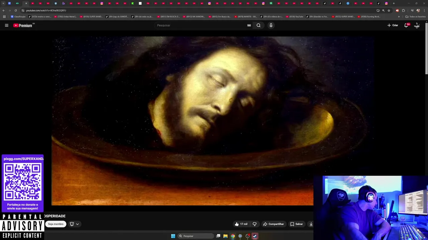Open the Windows Start button
The height and width of the screenshot is (240, 428).
[x=173, y=236]
